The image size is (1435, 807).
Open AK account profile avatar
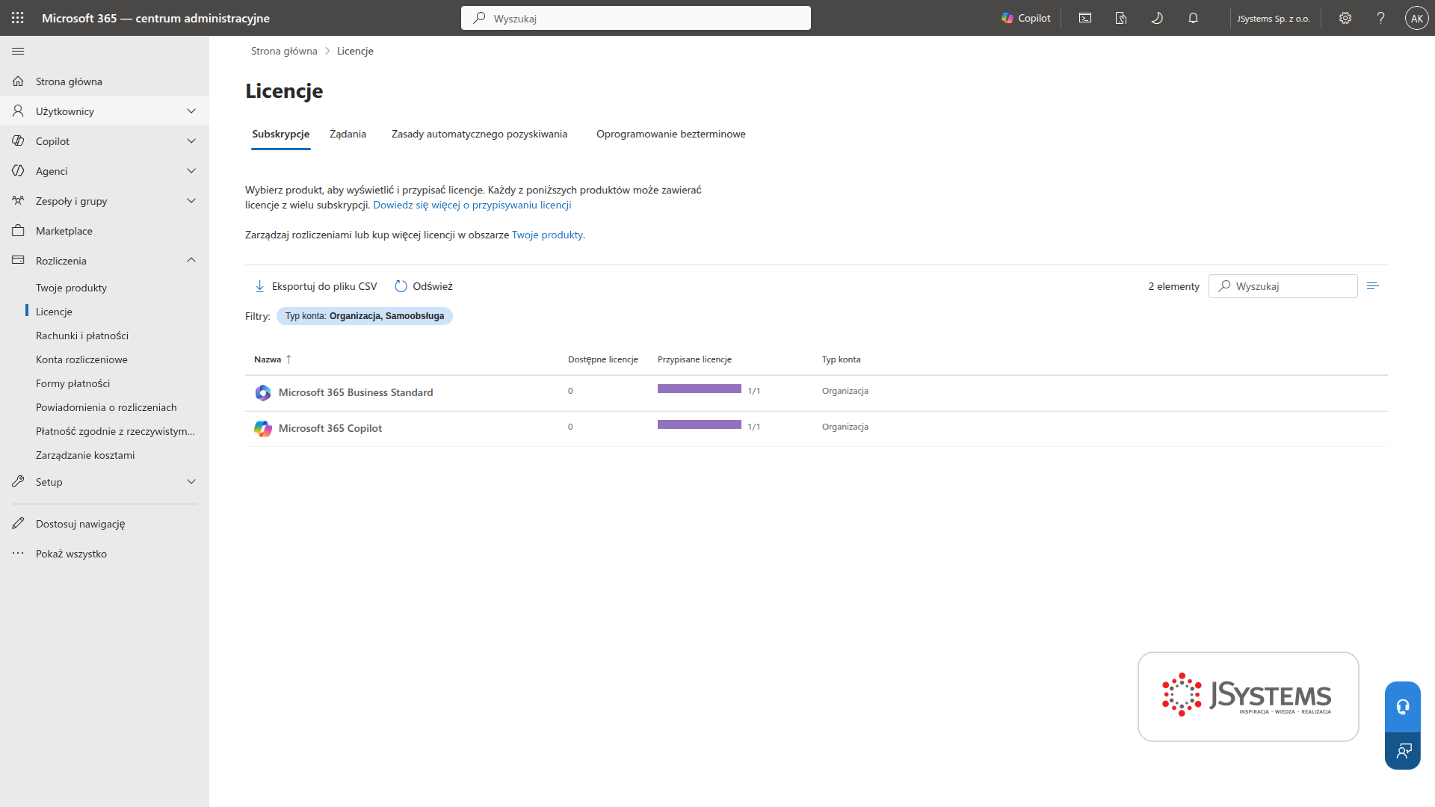tap(1416, 18)
